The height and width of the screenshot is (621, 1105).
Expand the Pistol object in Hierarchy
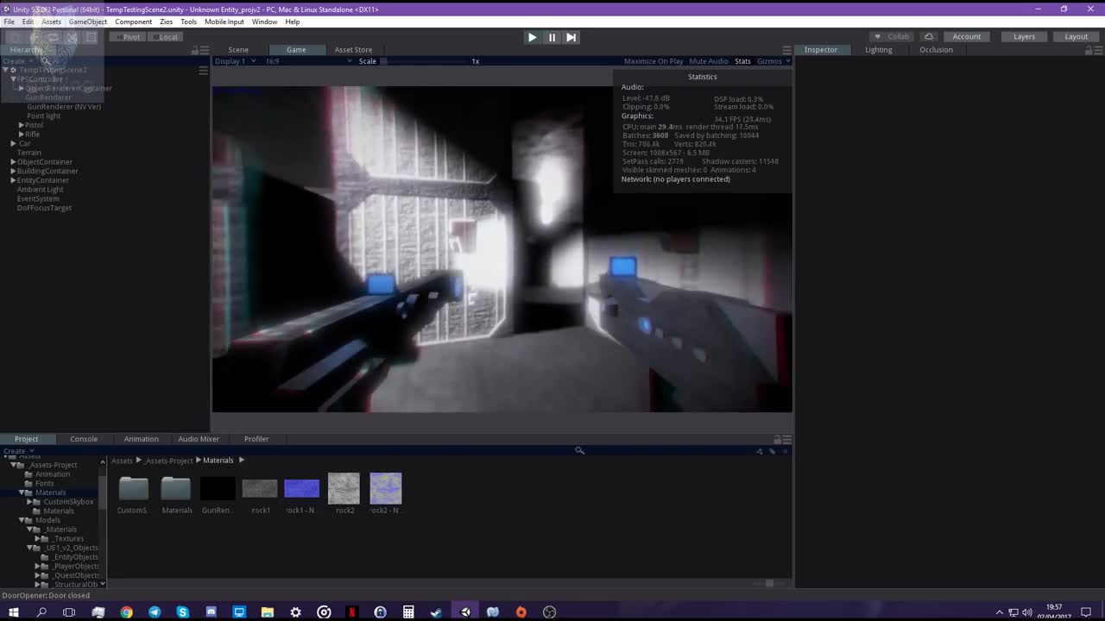21,125
